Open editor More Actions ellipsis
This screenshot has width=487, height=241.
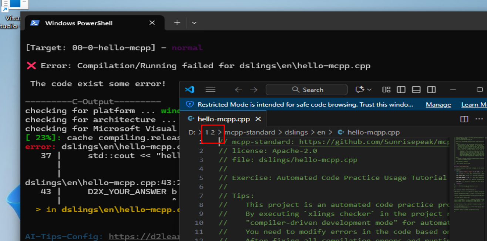(x=479, y=119)
